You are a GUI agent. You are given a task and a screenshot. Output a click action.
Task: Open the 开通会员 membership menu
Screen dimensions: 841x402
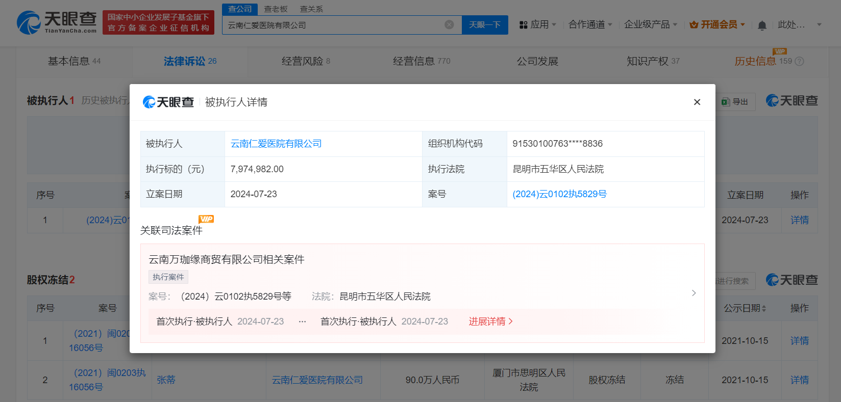coord(717,24)
